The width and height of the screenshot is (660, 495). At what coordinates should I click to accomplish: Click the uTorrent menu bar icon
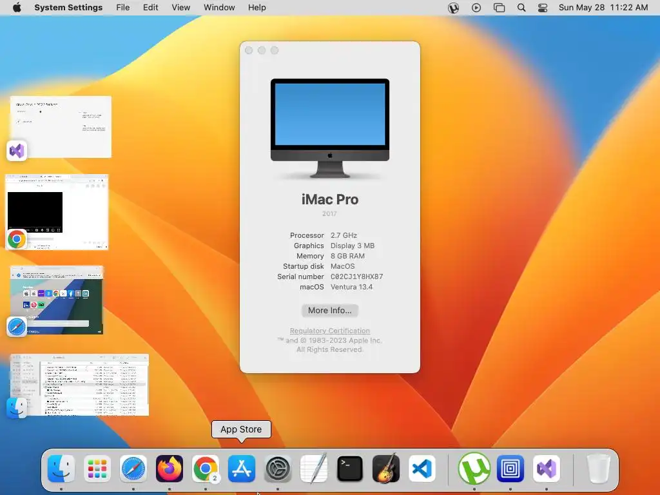pos(453,8)
